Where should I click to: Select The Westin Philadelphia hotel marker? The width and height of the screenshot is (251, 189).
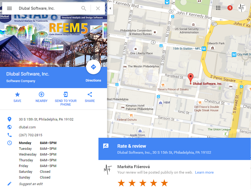pos(125,67)
